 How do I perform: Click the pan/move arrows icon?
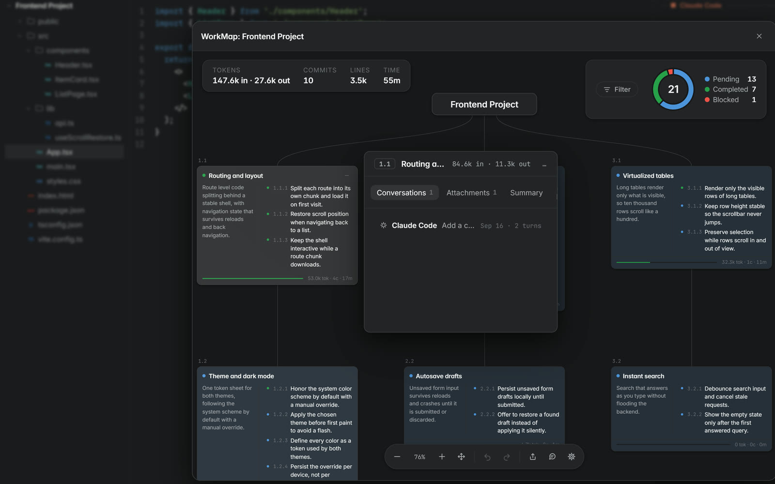(461, 457)
